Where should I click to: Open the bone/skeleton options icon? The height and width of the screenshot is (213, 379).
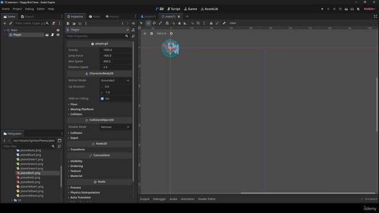point(224,23)
